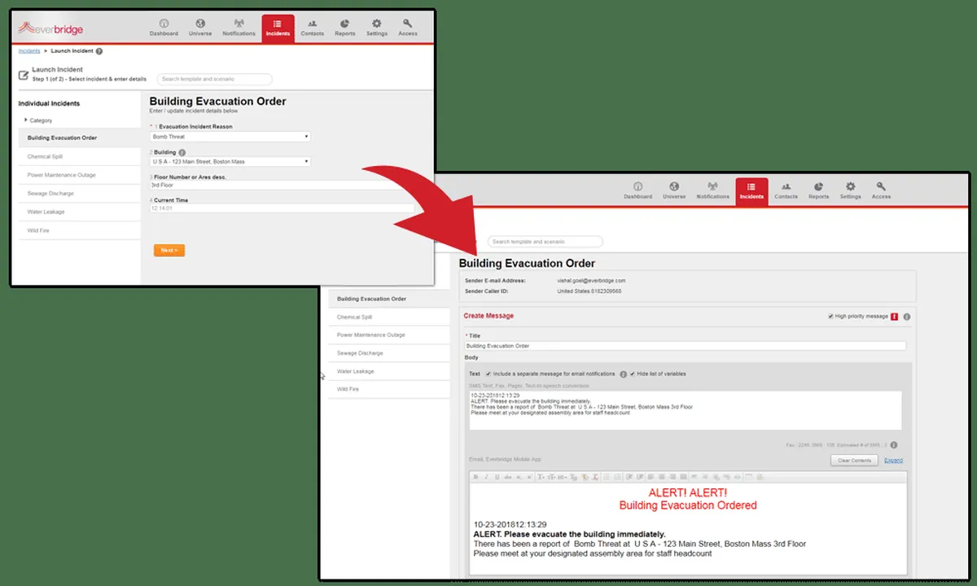Expand Category in the left window sidebar

click(39, 120)
